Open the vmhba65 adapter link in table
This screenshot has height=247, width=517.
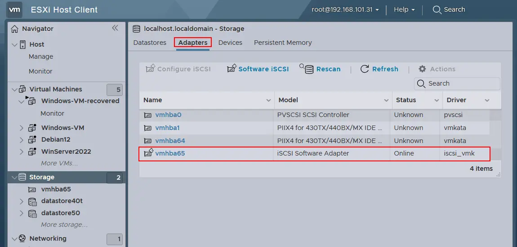(170, 154)
